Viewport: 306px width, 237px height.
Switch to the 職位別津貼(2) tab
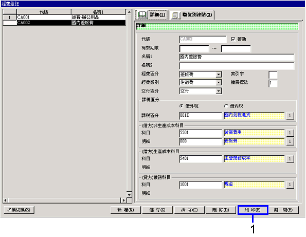coord(192,15)
